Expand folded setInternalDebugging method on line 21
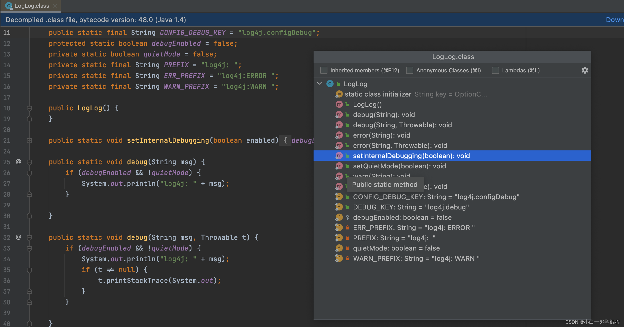 coord(29,140)
